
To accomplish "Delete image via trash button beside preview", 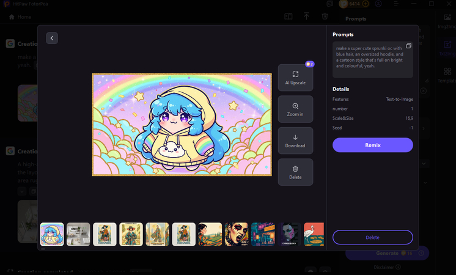I will (295, 172).
